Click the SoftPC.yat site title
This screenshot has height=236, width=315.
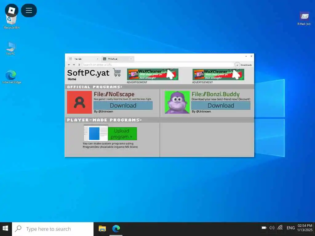[x=88, y=73]
